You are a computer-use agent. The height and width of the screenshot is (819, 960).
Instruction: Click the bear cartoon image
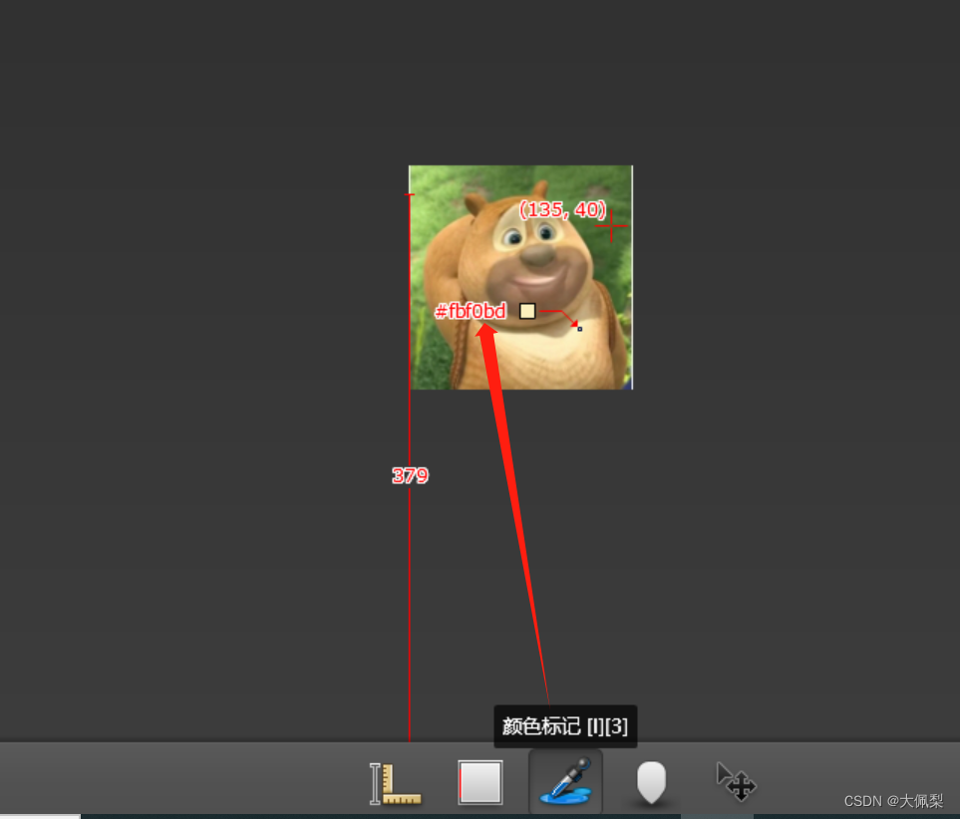(x=520, y=277)
